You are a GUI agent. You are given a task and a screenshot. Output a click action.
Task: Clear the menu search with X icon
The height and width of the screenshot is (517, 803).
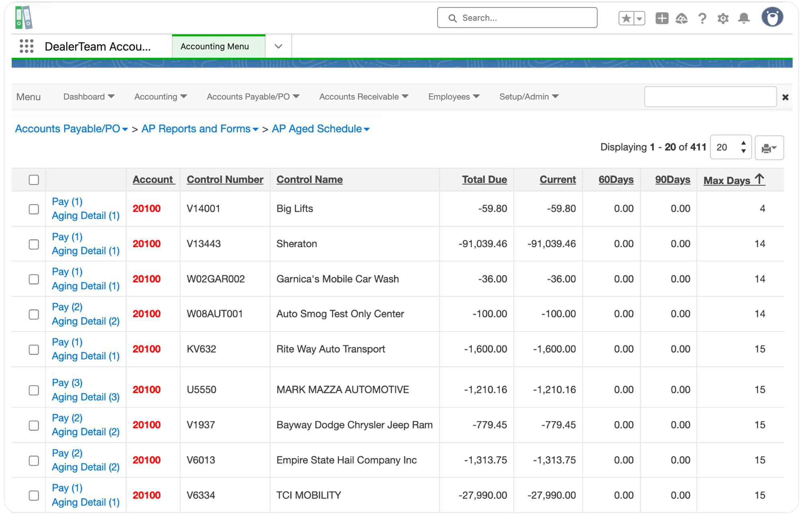785,97
